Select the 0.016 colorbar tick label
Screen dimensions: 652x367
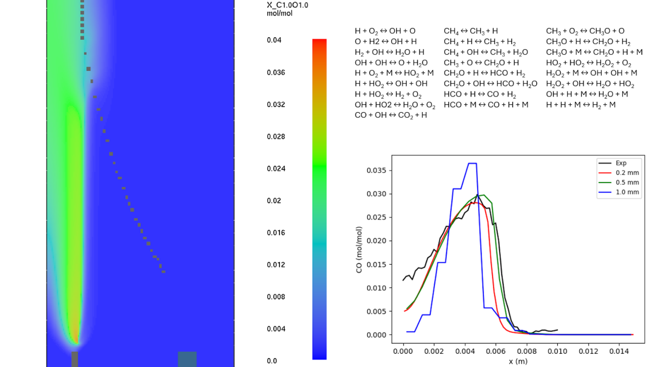point(276,232)
